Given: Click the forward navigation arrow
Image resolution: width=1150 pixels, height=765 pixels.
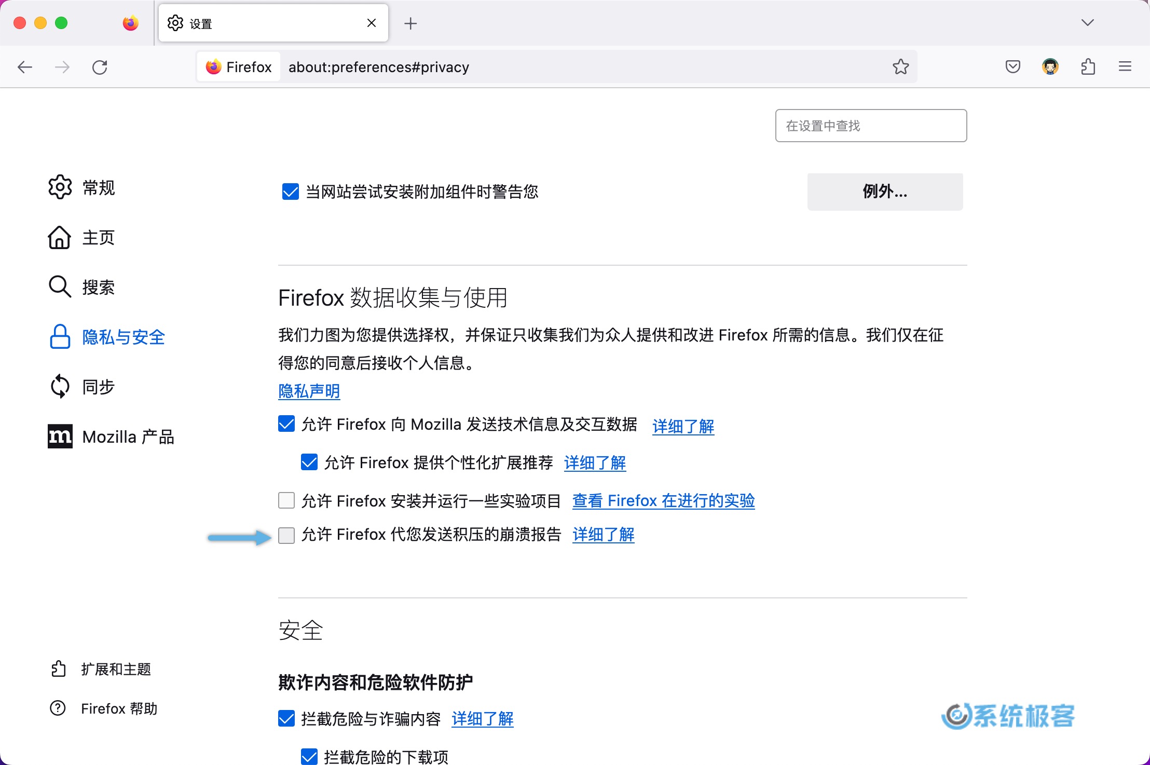Looking at the screenshot, I should [62, 67].
